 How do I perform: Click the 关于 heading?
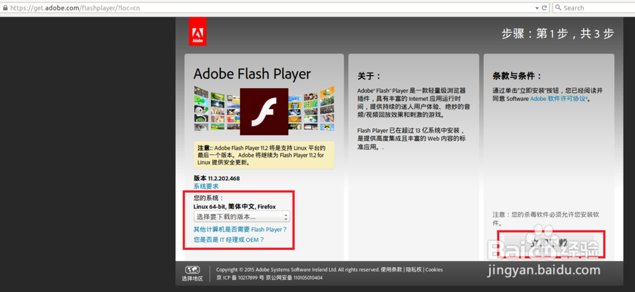369,76
